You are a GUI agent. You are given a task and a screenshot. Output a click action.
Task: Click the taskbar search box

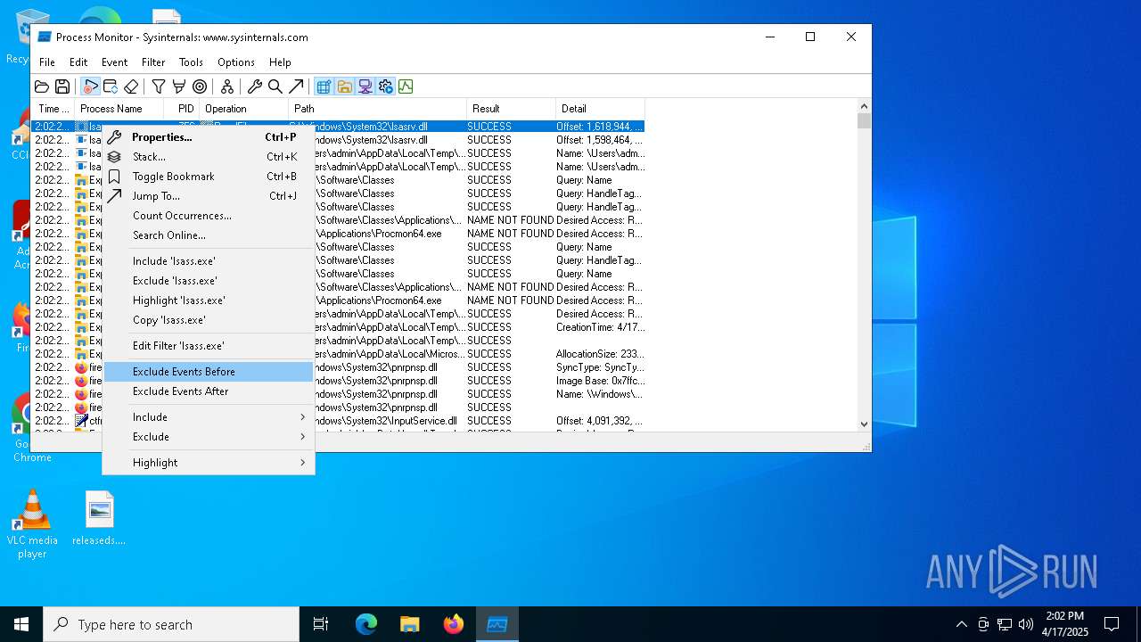(x=171, y=624)
